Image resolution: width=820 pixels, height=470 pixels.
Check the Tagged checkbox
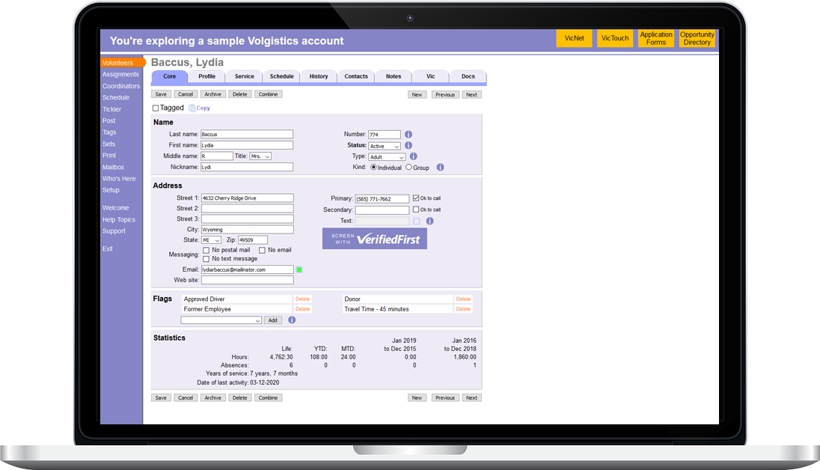(156, 109)
